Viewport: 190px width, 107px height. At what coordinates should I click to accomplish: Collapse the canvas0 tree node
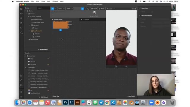[30, 25]
